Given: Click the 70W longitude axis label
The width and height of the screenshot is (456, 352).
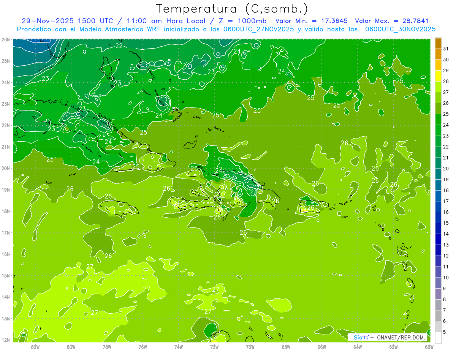Looking at the screenshot, I should pyautogui.click(x=250, y=347).
